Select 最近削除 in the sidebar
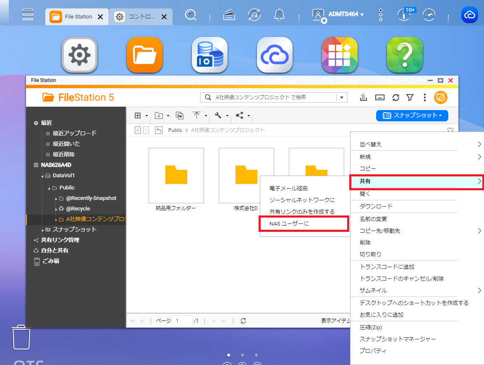The image size is (484, 365). (x=63, y=154)
